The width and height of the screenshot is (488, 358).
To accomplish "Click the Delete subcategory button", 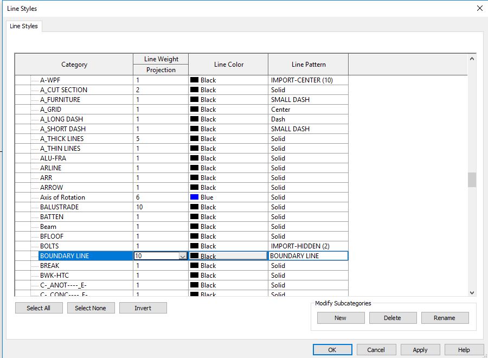I will (393, 318).
